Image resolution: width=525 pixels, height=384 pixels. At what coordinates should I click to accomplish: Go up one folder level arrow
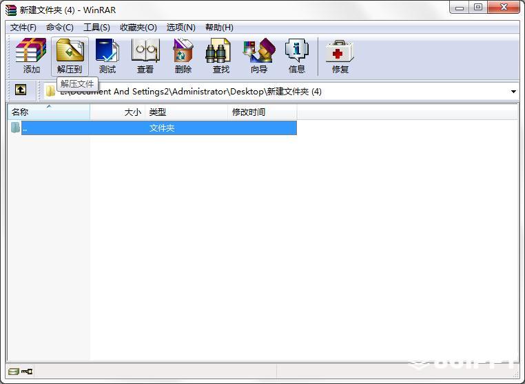(21, 90)
